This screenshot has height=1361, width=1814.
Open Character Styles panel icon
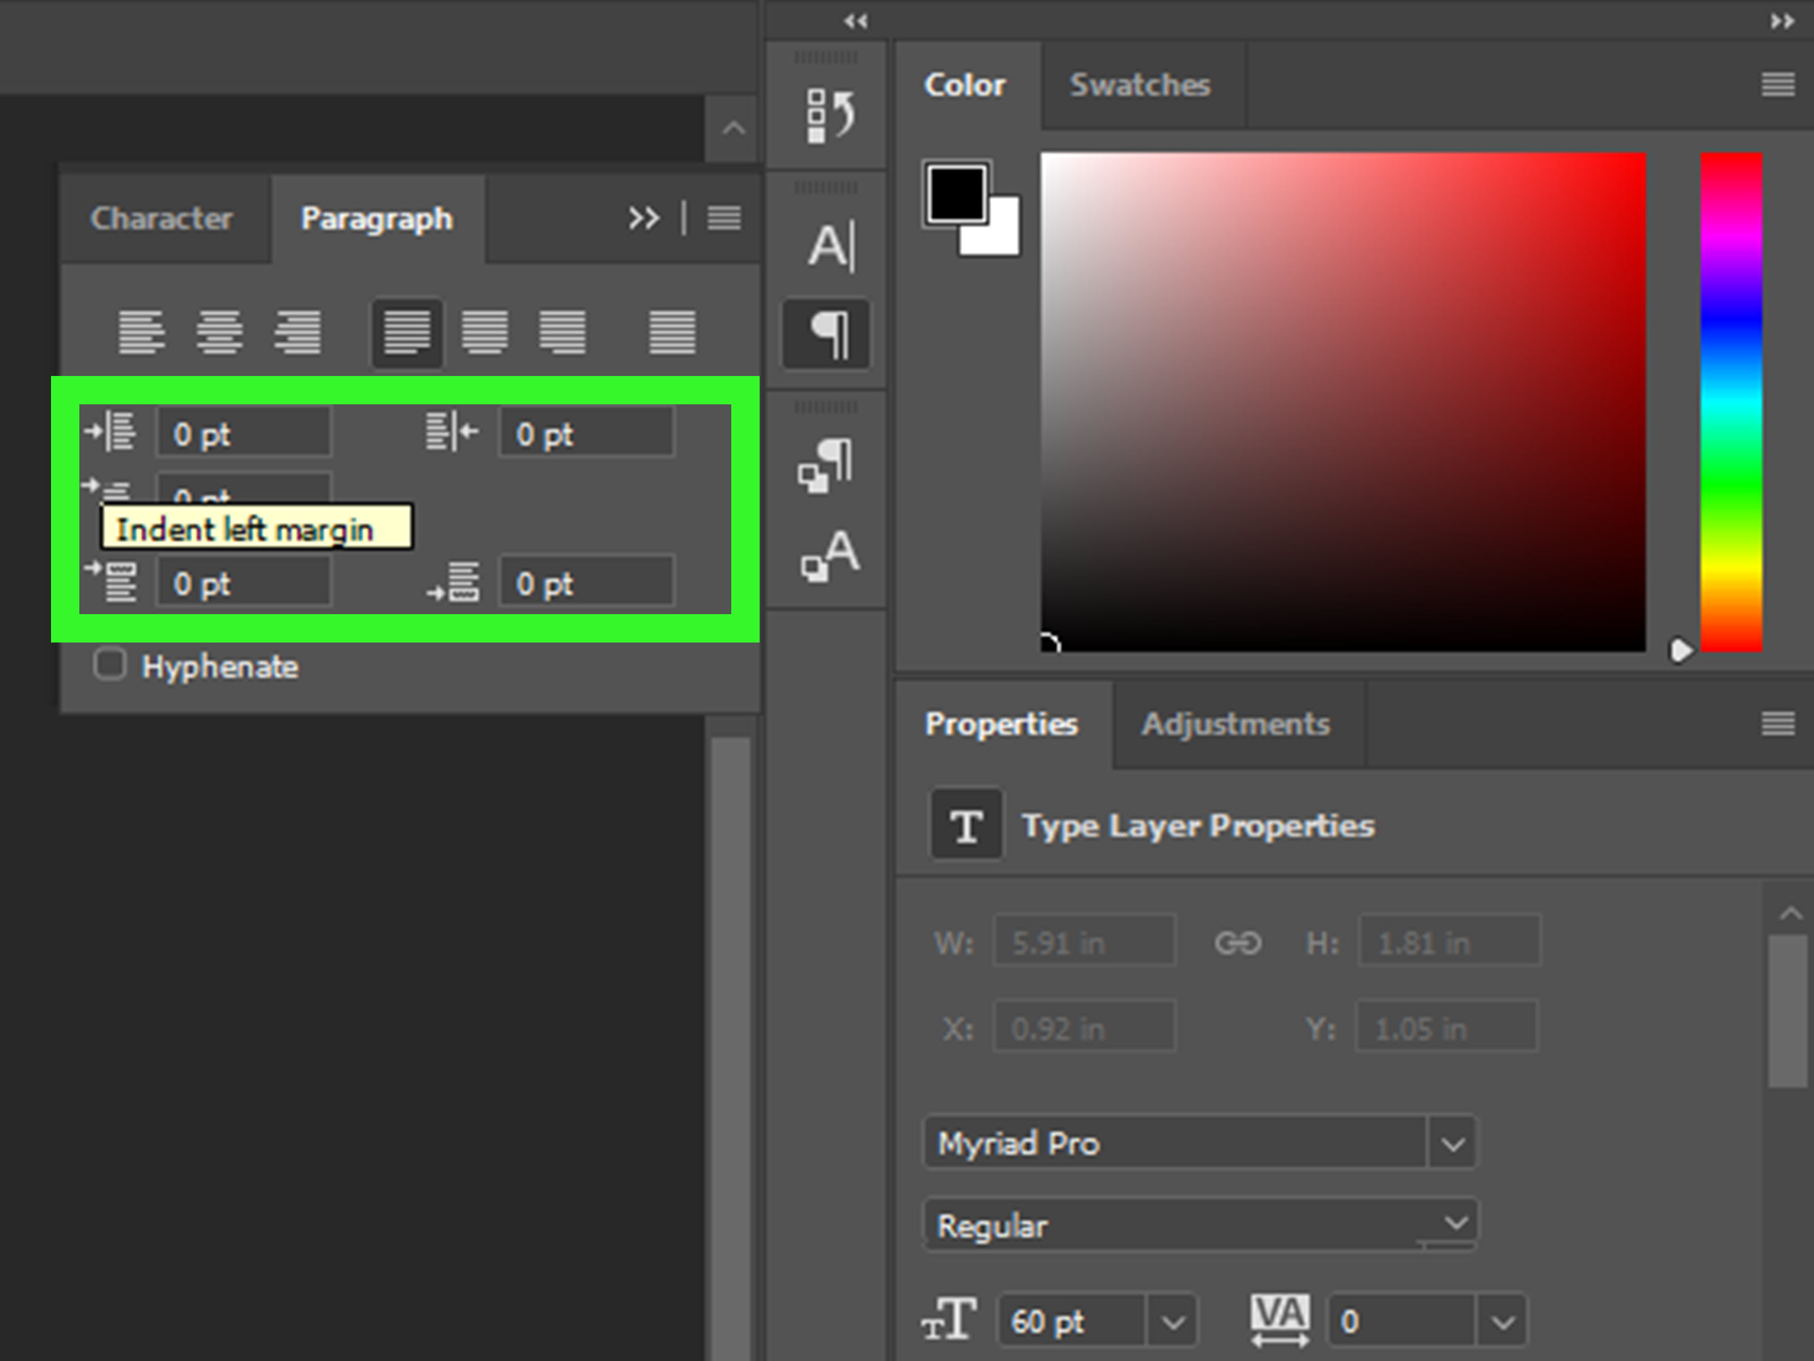tap(829, 556)
